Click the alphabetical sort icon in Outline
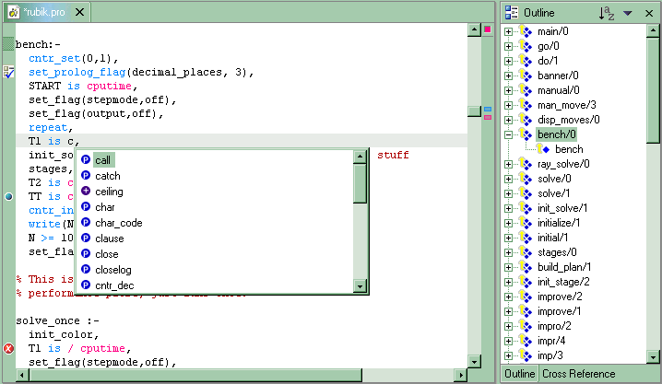The height and width of the screenshot is (384, 662). coord(606,13)
